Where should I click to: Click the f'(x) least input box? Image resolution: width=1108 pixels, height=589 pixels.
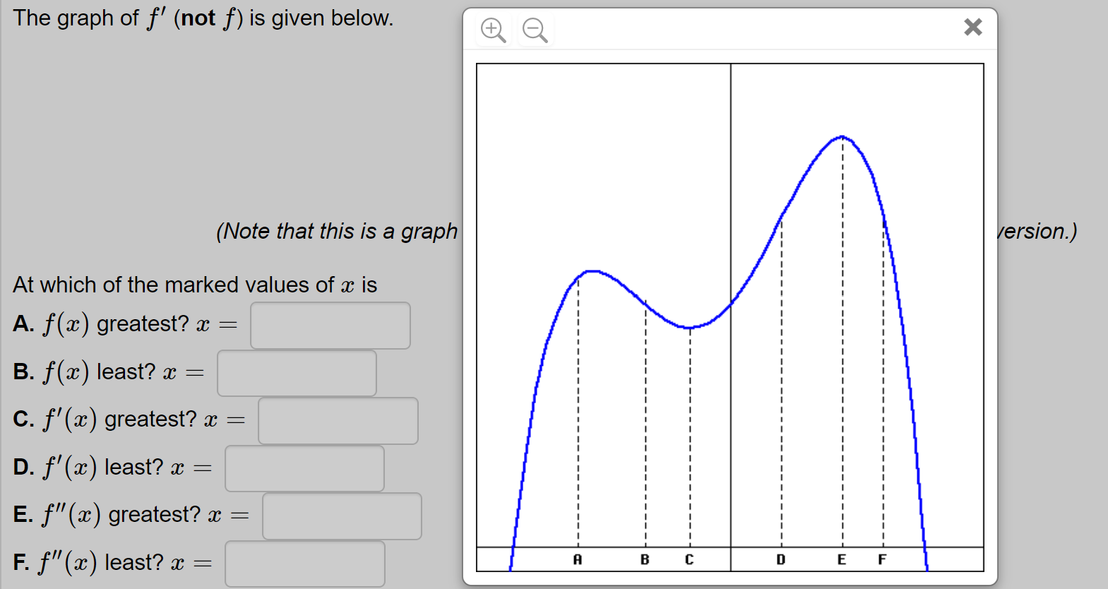coord(304,468)
